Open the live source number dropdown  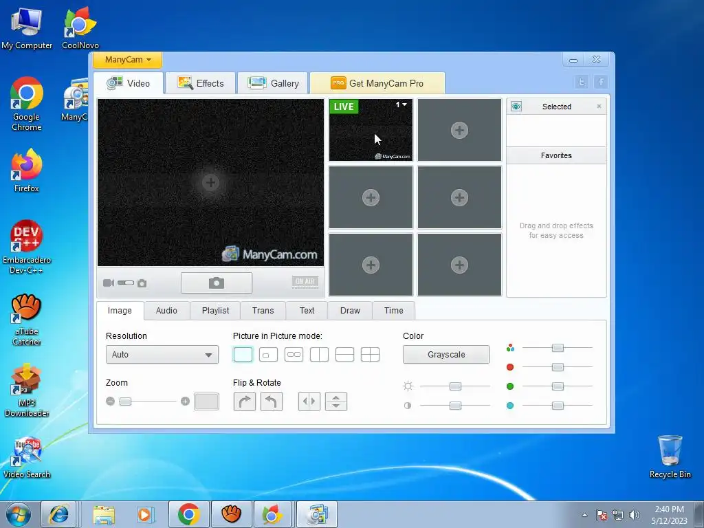click(401, 104)
